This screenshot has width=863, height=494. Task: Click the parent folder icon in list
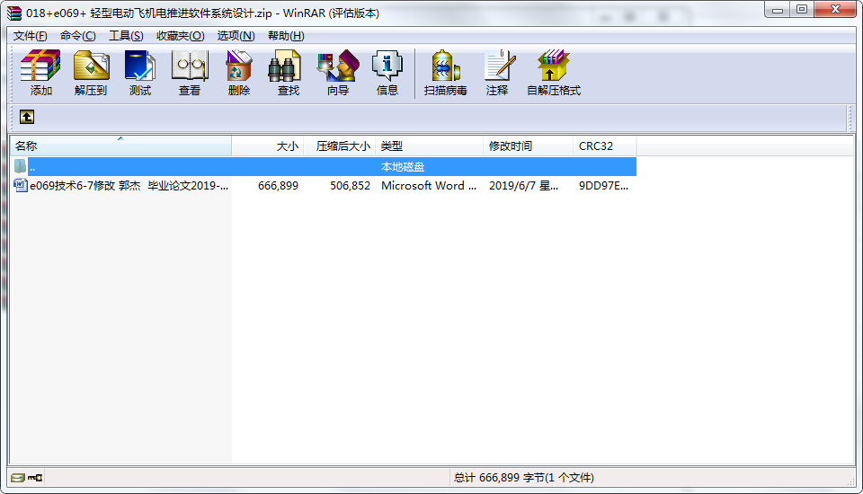(x=21, y=166)
